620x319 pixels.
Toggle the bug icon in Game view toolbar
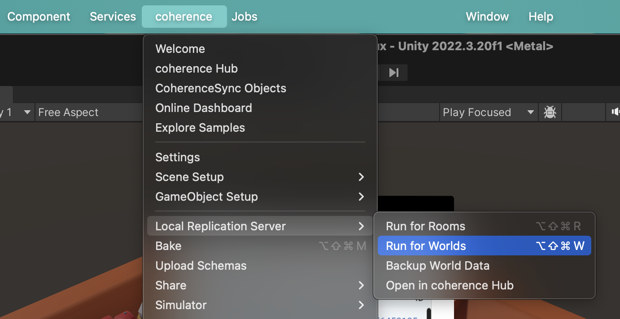coord(550,112)
